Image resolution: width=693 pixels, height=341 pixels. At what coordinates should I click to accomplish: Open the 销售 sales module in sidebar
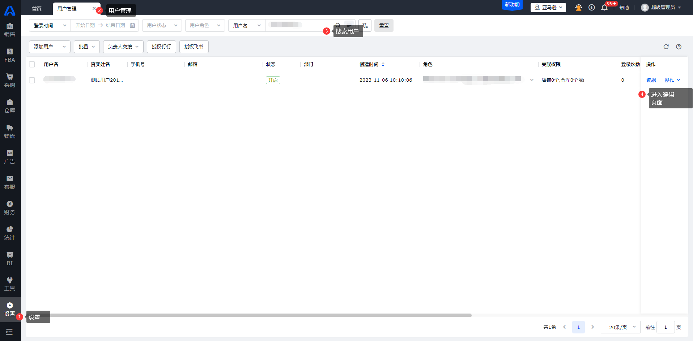10,30
